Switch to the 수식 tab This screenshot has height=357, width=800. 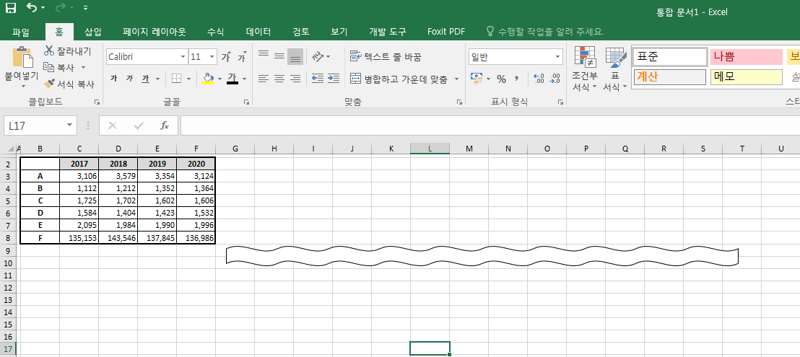215,32
